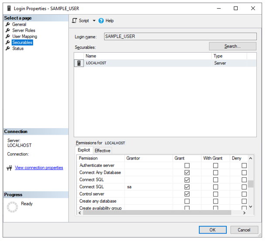Select the Control server permission row

(x=162, y=194)
